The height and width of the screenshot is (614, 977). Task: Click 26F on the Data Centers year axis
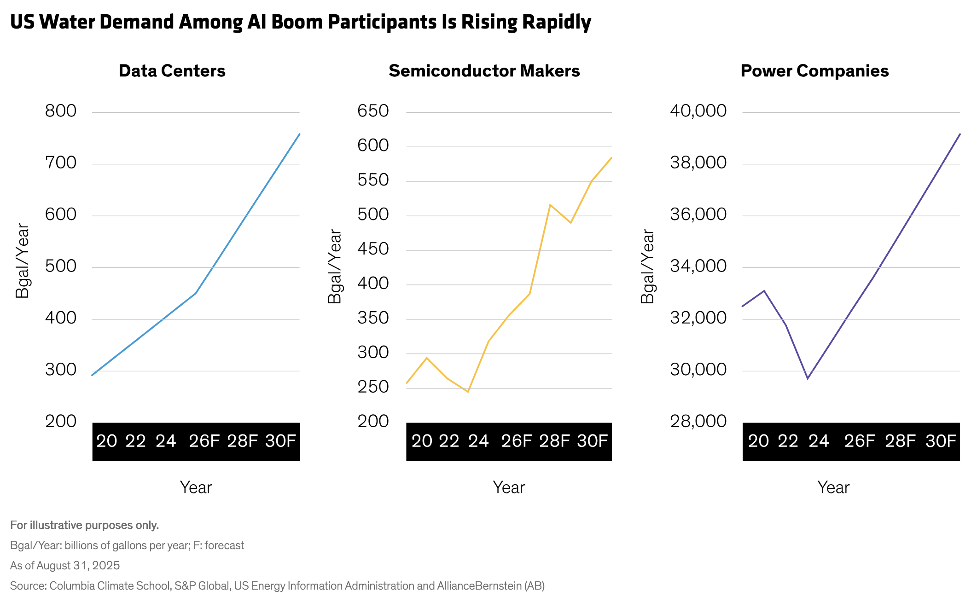(204, 441)
